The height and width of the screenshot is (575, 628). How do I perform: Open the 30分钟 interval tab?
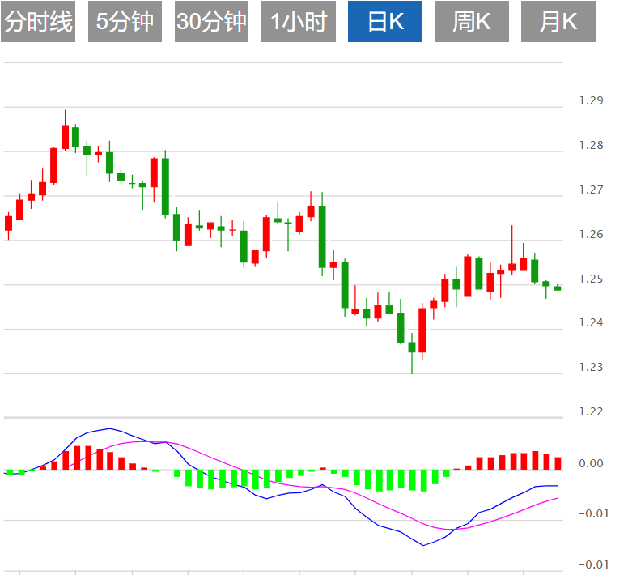[x=211, y=22]
